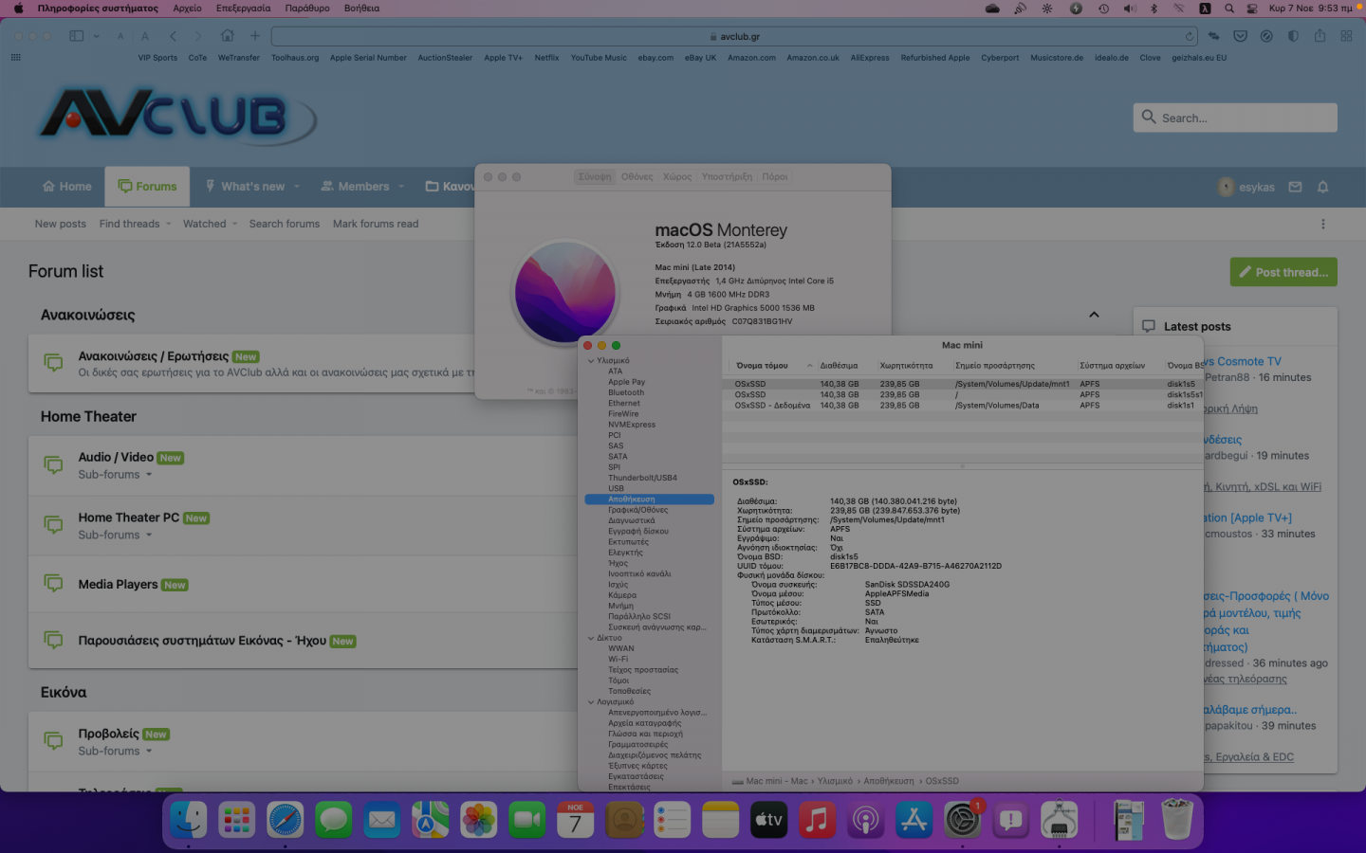Screen dimensions: 1366x853
Task: Select Υποστήριξη tab in About window
Action: (727, 176)
